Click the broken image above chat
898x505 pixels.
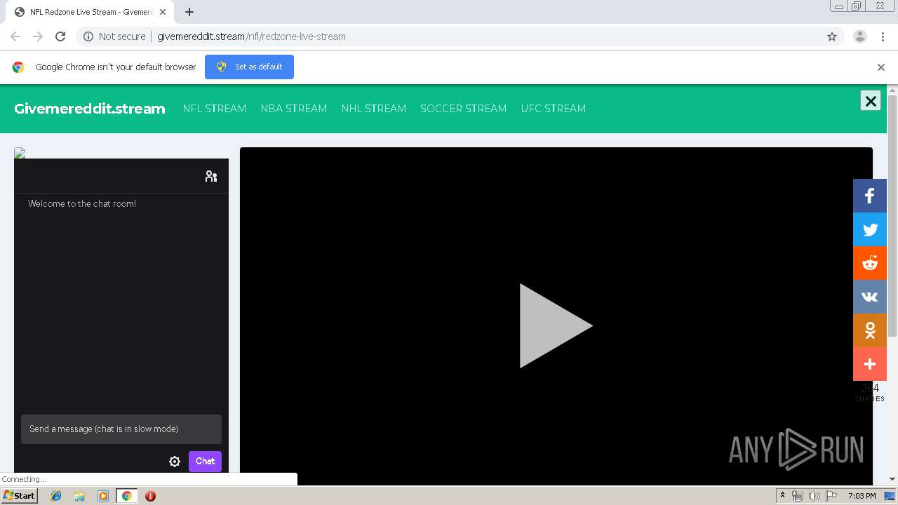click(20, 153)
